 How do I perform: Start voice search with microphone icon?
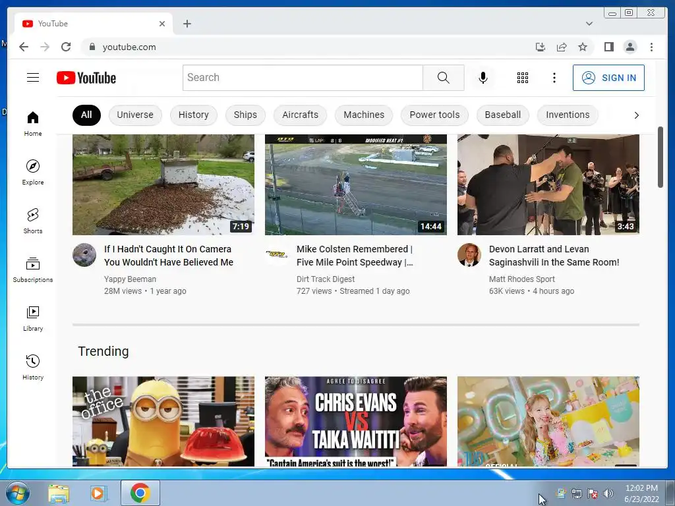tap(483, 78)
